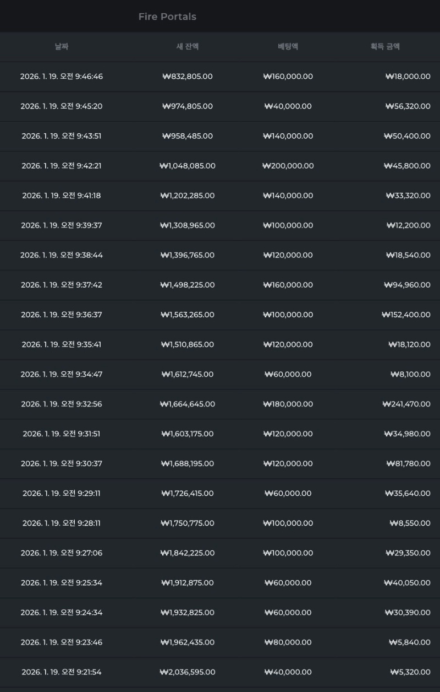Select the ₩94,960.00 winnings cell
440x692 pixels.
(407, 285)
